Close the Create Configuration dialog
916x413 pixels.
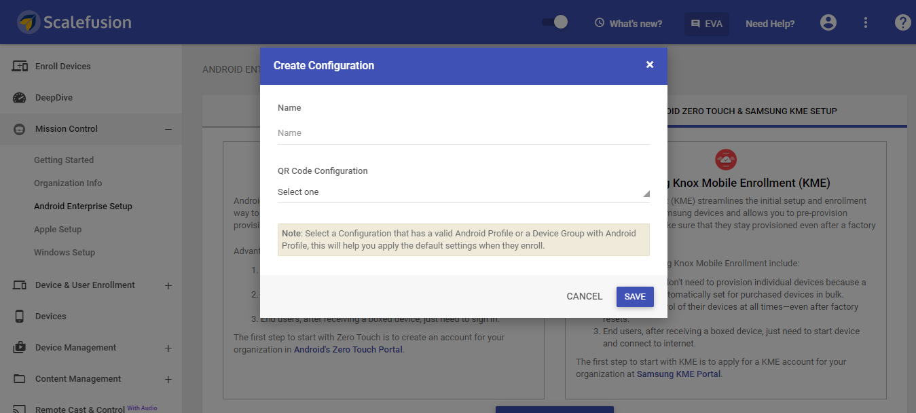tap(650, 65)
